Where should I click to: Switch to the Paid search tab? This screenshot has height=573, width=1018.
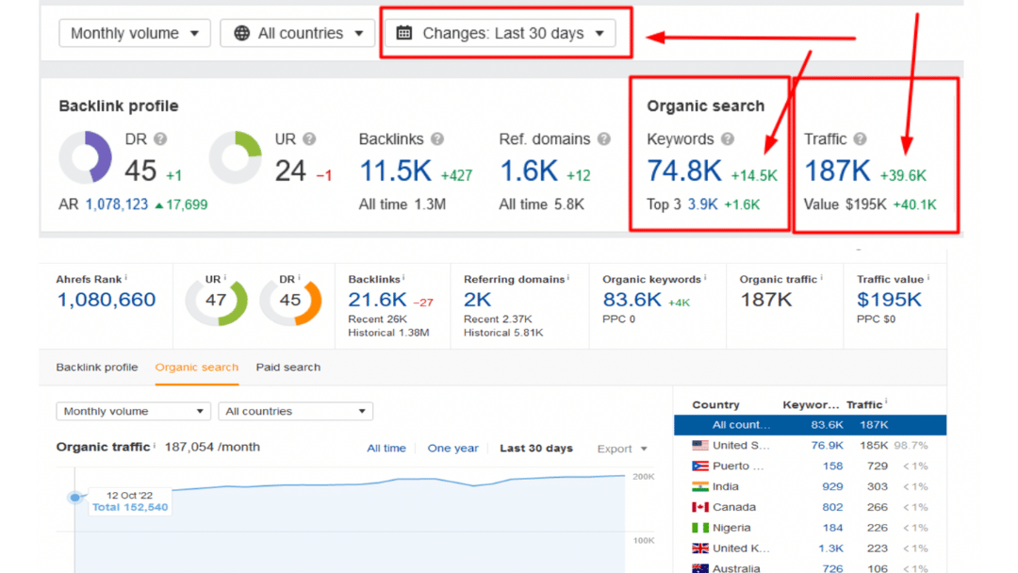[x=287, y=368]
